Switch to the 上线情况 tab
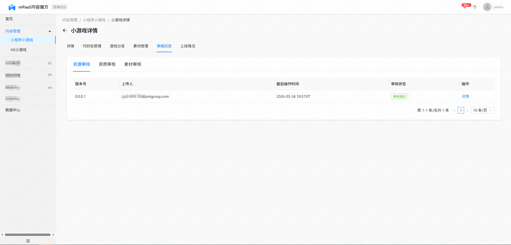Viewport: 511px width, 245px height. pyautogui.click(x=188, y=46)
